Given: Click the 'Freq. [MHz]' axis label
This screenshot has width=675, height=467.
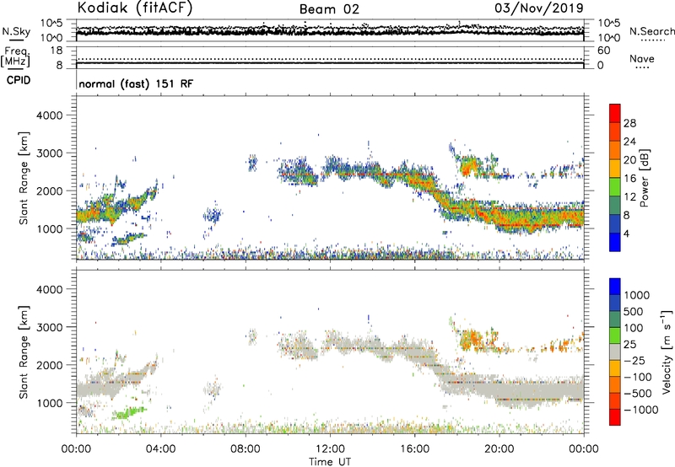Looking at the screenshot, I should pyautogui.click(x=15, y=57).
